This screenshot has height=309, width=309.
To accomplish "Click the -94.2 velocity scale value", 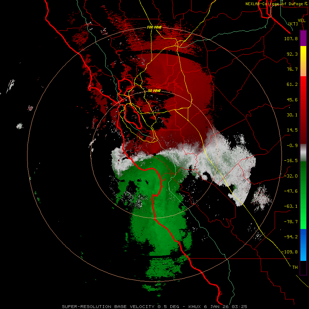I will coord(291,237).
